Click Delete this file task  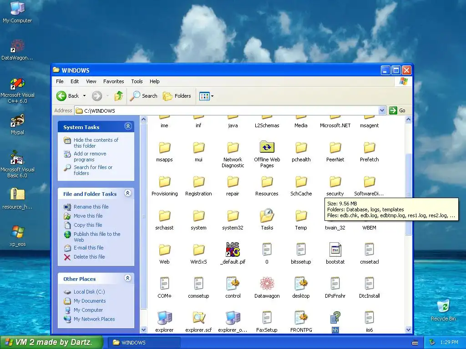point(89,257)
